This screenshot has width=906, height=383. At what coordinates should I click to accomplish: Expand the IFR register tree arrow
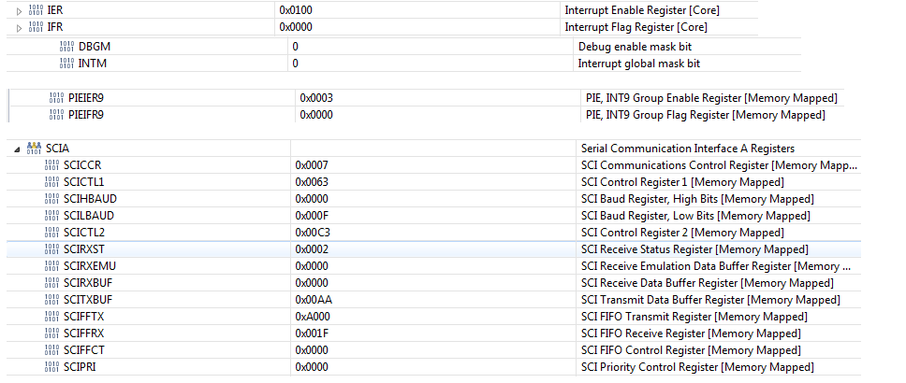20,28
